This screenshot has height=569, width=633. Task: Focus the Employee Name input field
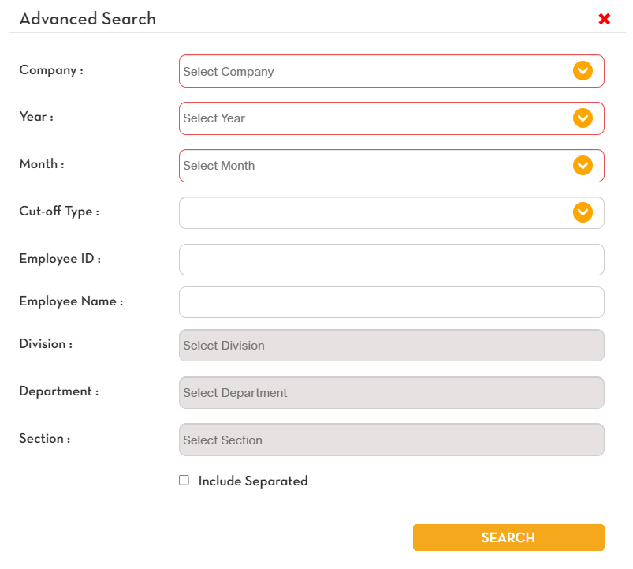click(391, 302)
